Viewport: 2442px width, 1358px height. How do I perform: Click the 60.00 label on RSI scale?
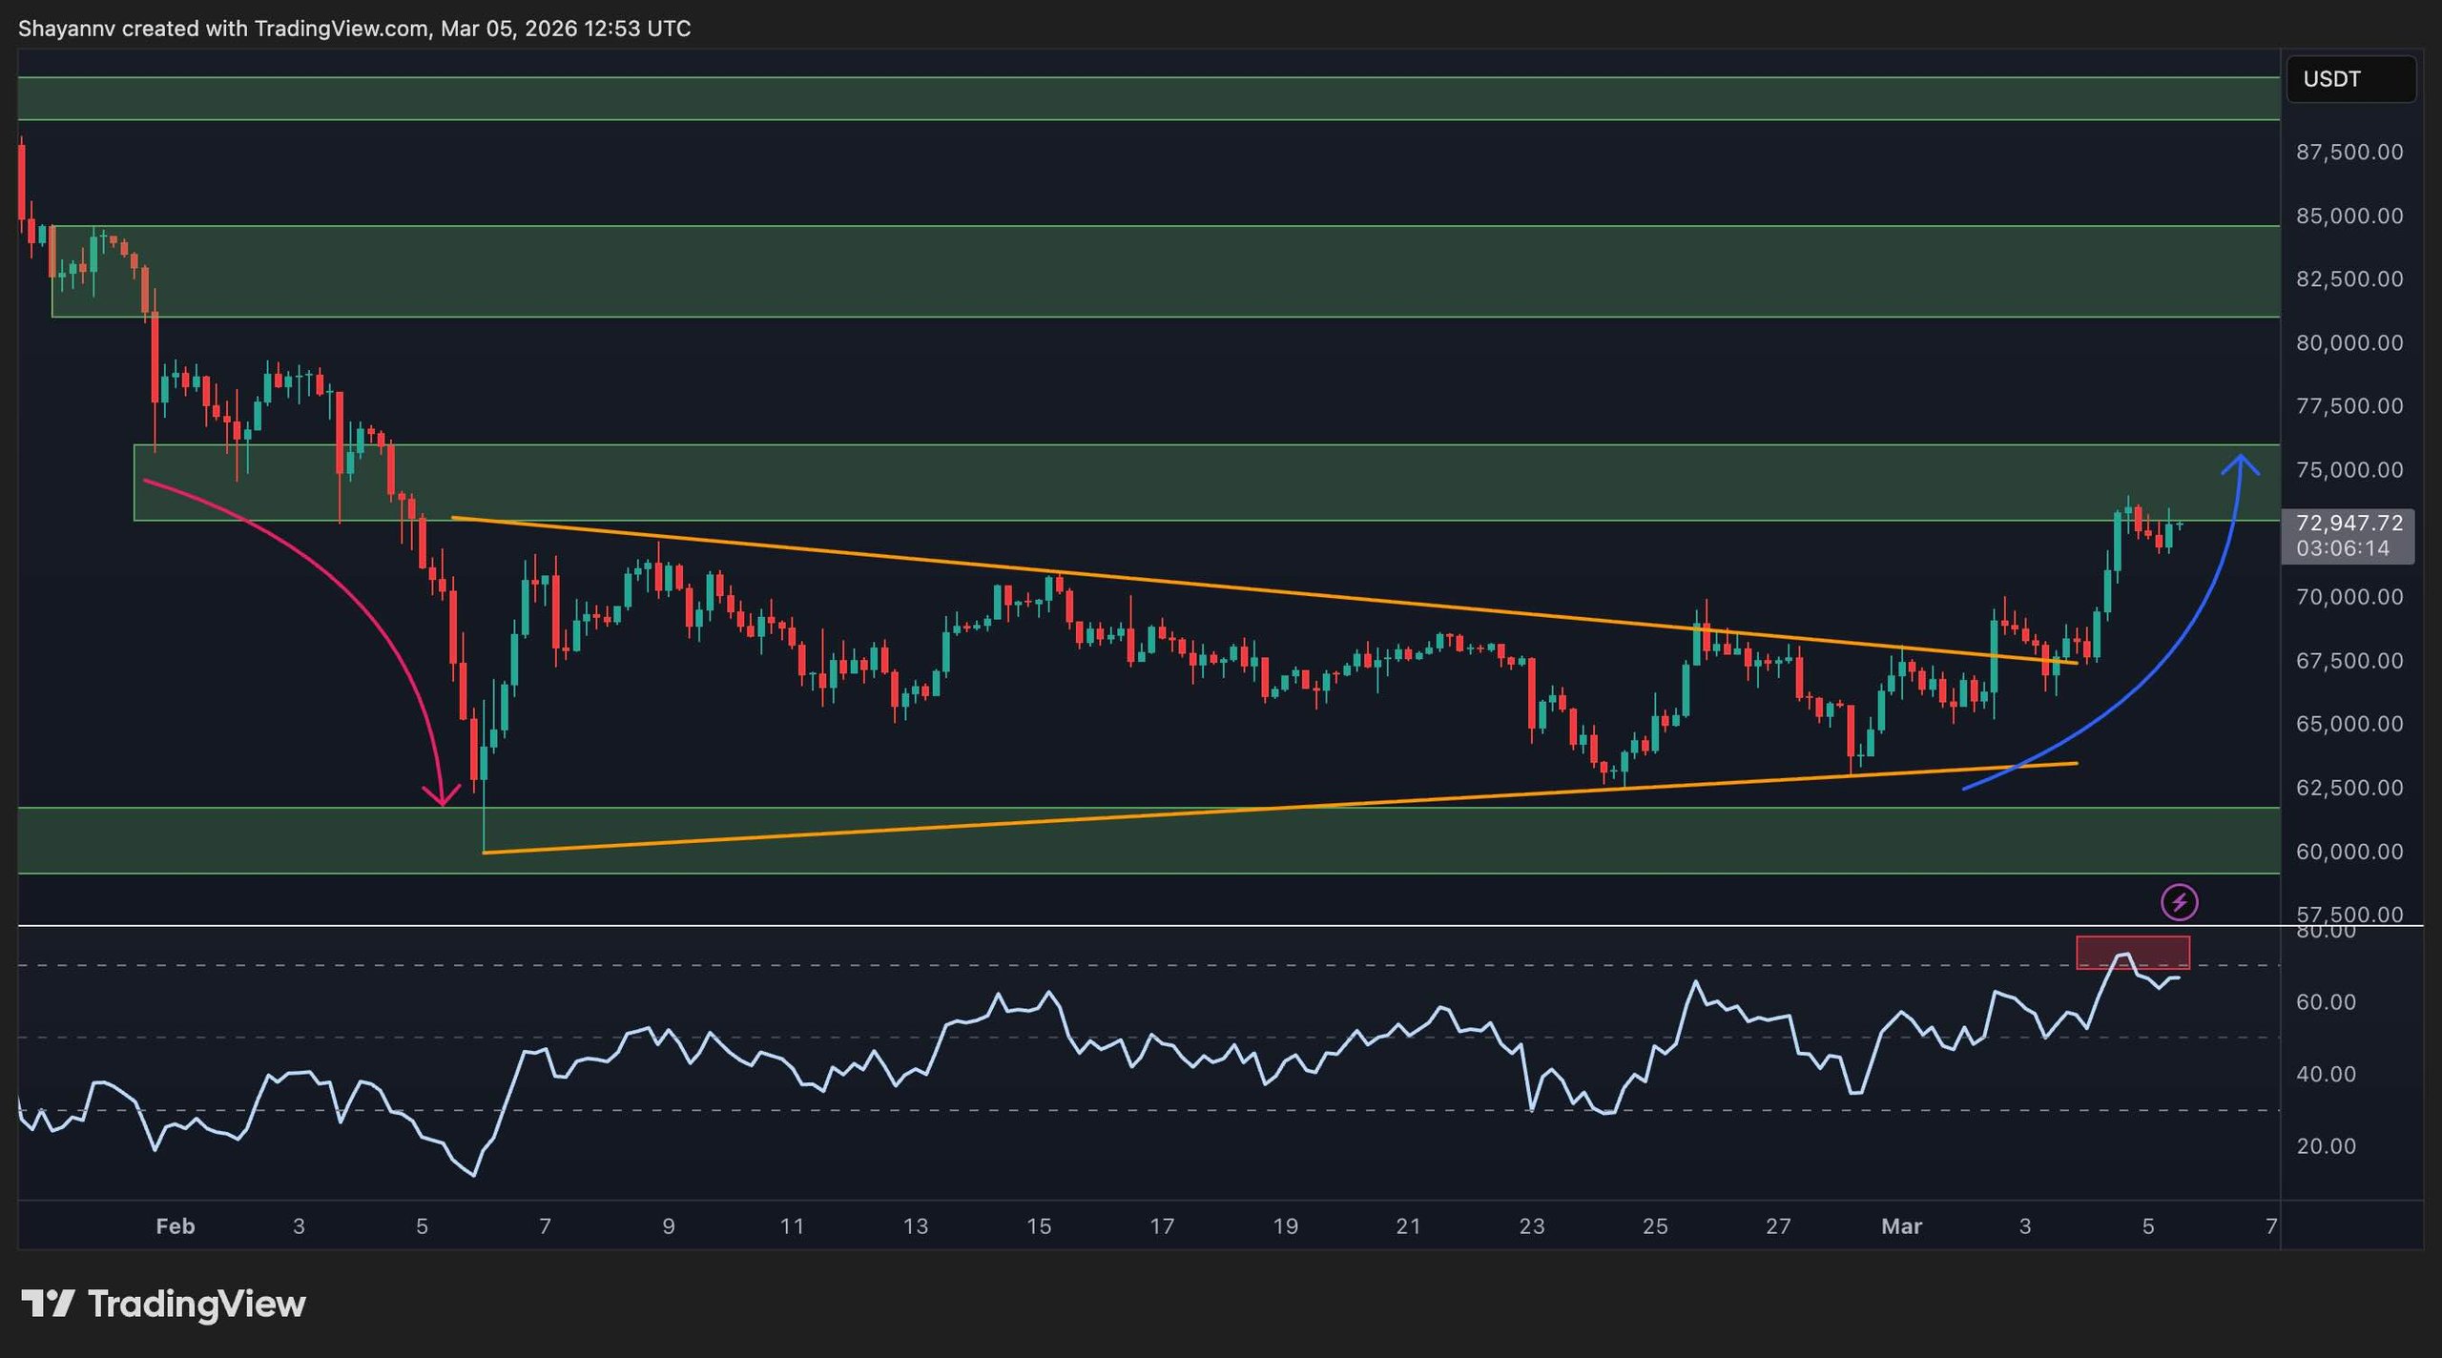tap(2326, 1002)
